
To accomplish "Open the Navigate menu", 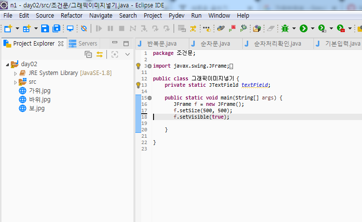I will point(101,16).
